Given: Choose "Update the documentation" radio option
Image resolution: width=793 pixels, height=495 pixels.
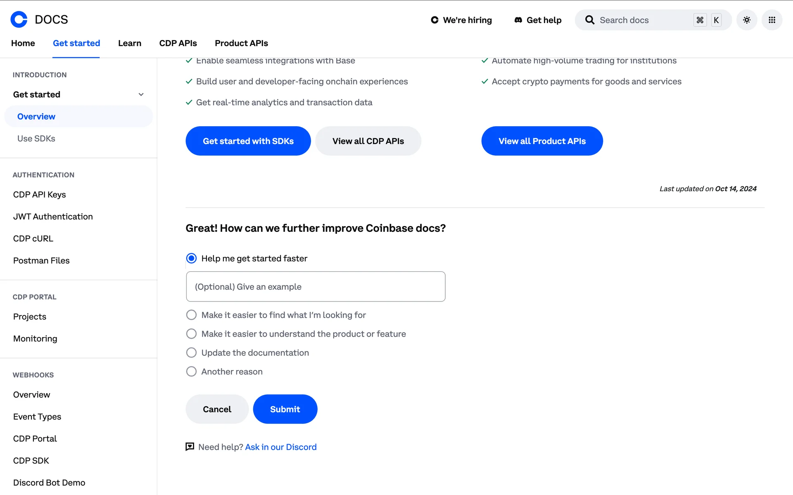Looking at the screenshot, I should [x=191, y=353].
